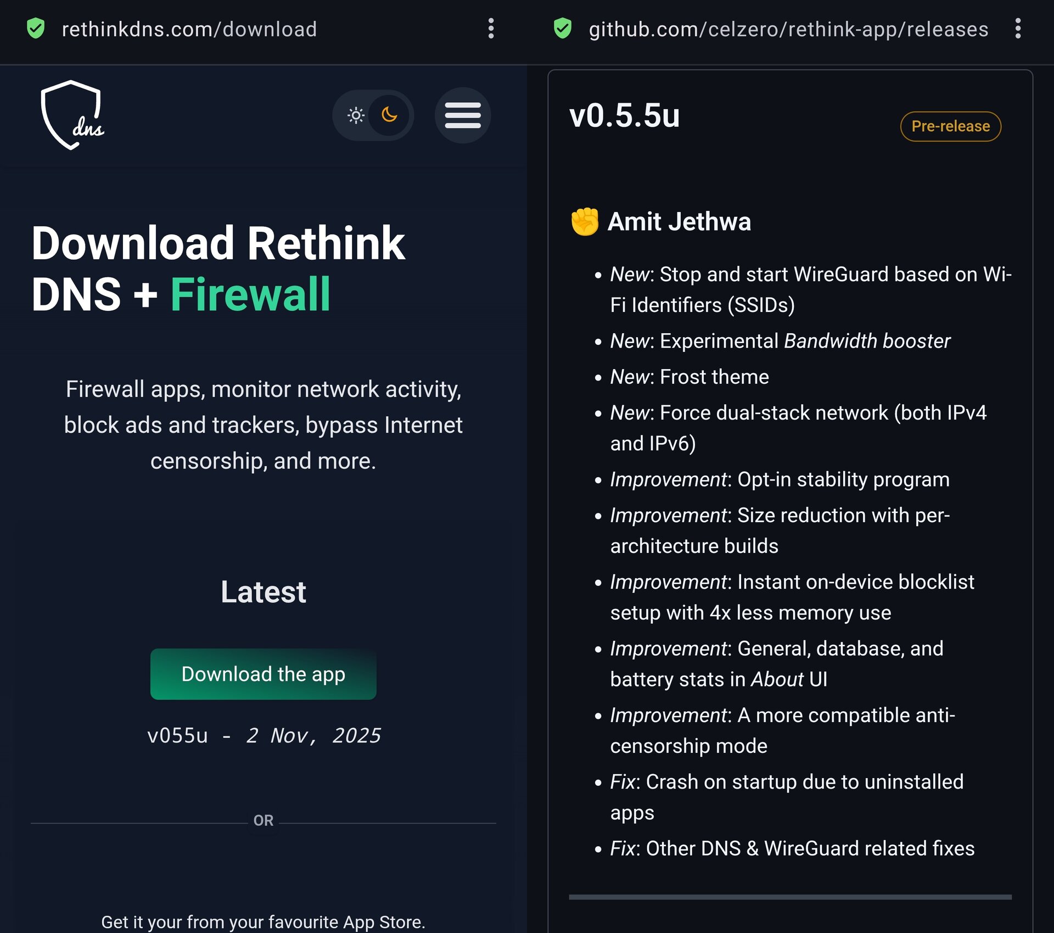Click the Amit Jethwa heading
The width and height of the screenshot is (1054, 933).
pyautogui.click(x=679, y=222)
